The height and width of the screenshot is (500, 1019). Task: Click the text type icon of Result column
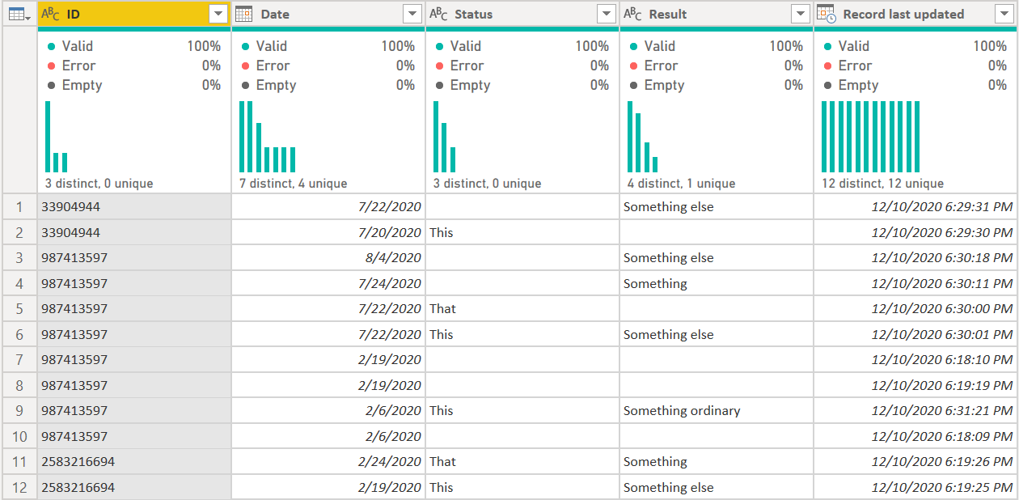pyautogui.click(x=632, y=14)
